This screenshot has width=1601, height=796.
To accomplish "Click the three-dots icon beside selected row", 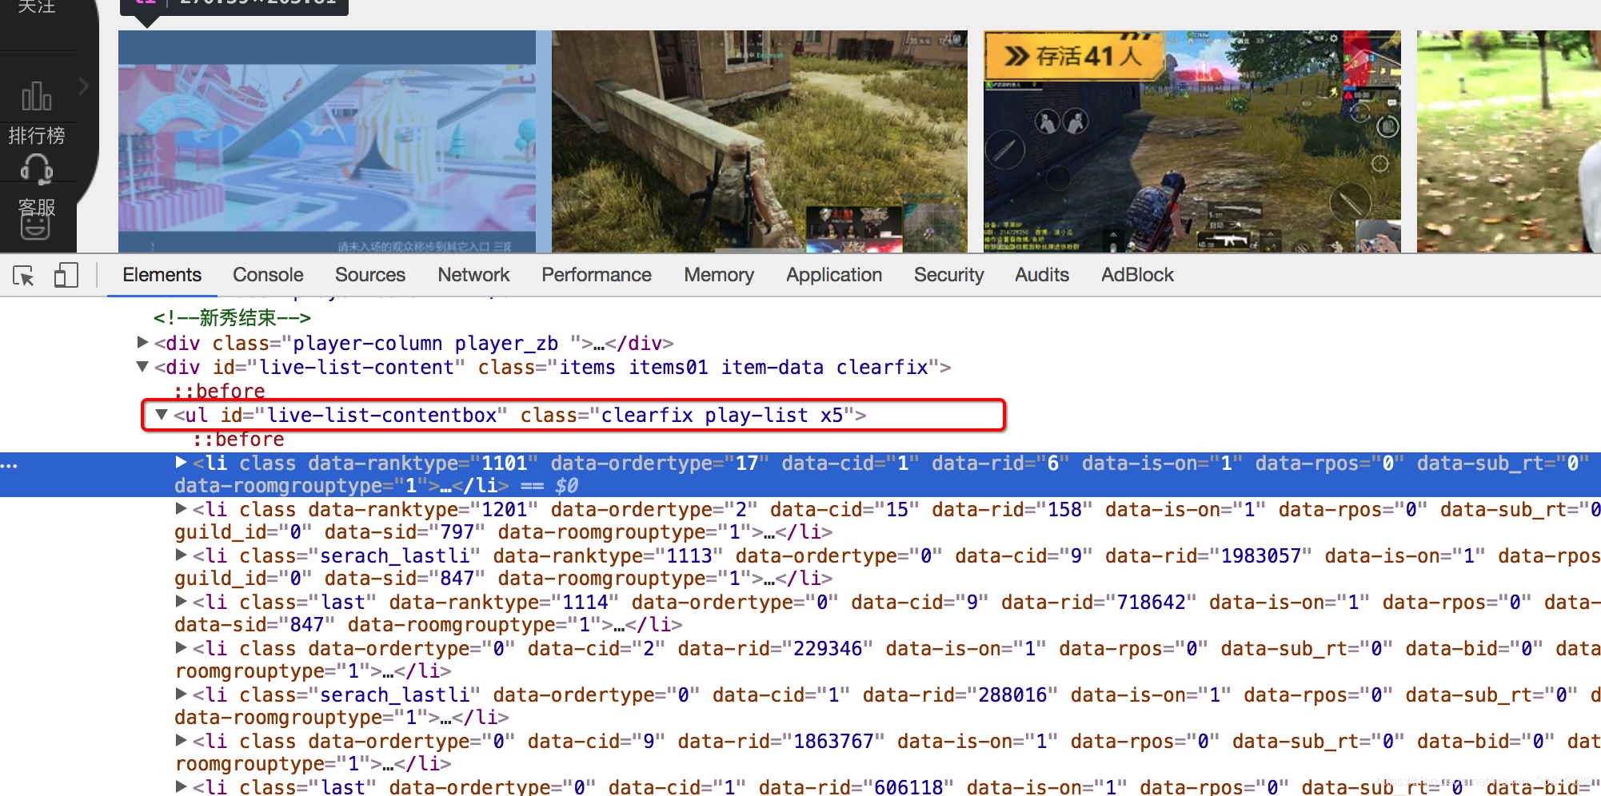I will pyautogui.click(x=9, y=465).
